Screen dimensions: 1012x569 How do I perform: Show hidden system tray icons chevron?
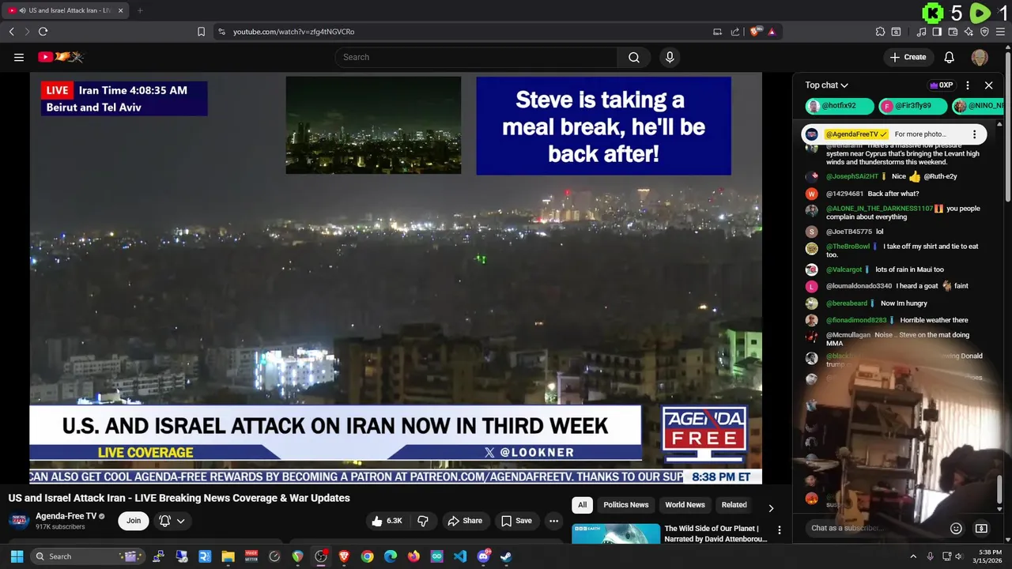(x=913, y=556)
